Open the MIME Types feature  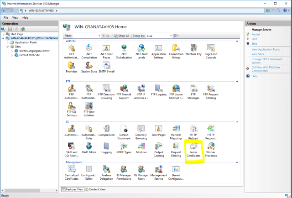(x=124, y=148)
